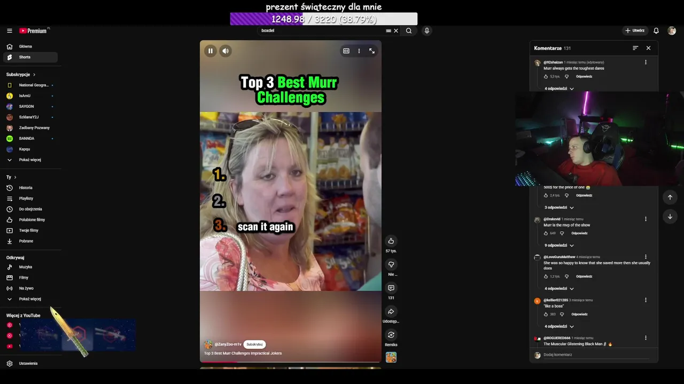Close the Komentarze panel
684x384 pixels.
point(648,48)
